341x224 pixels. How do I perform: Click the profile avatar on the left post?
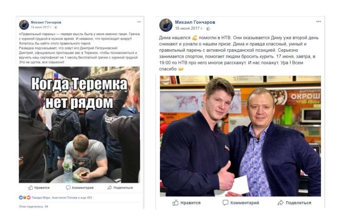(24, 25)
